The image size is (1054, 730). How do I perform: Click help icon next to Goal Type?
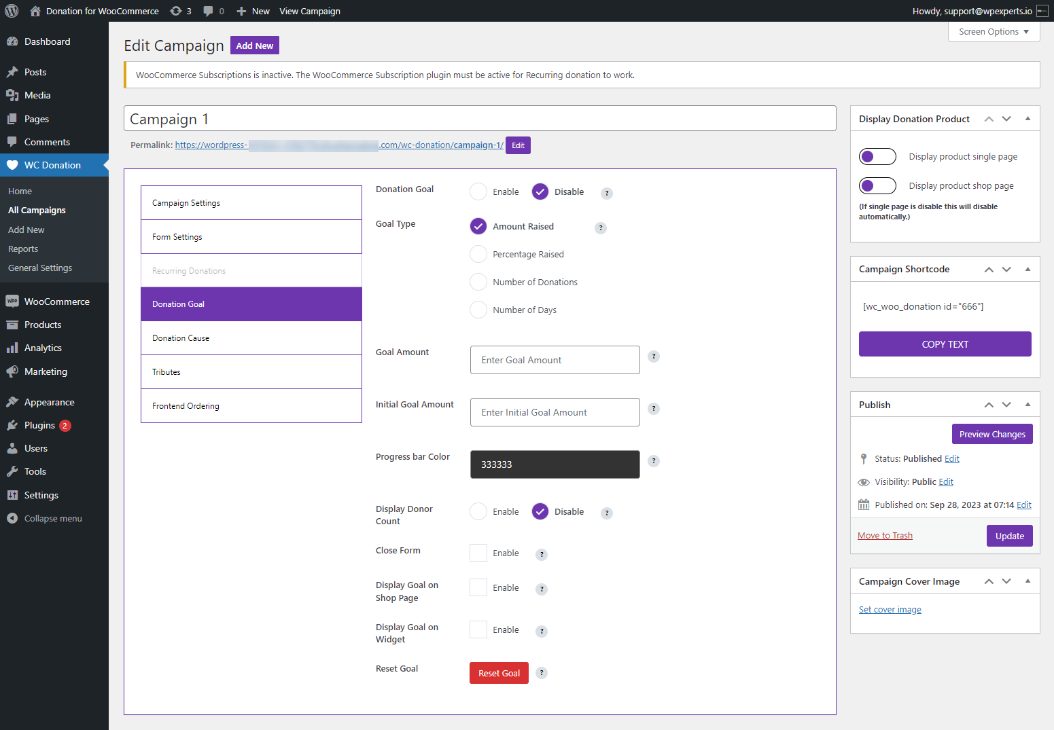(601, 228)
